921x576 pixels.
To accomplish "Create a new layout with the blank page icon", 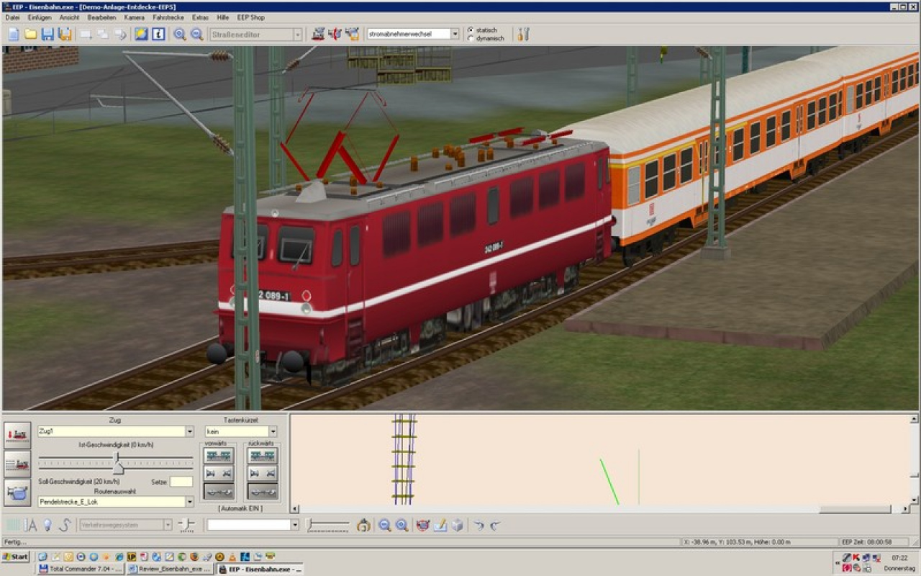I will (14, 34).
